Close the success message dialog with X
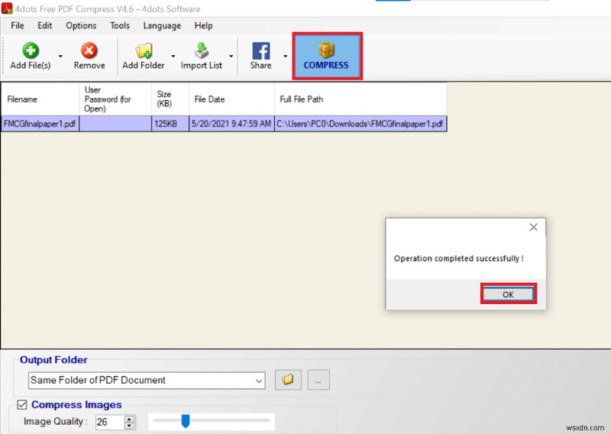 (x=533, y=228)
